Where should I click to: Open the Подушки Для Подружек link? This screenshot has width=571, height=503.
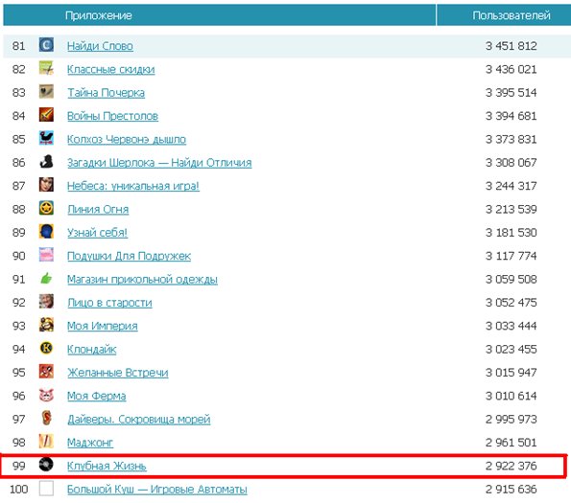tap(129, 256)
